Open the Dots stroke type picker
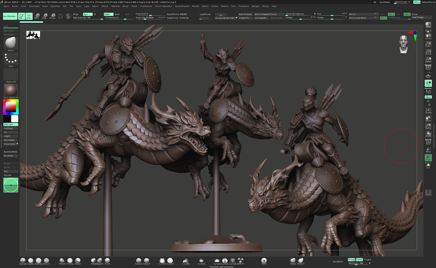Screen dimensions: 436x268 [11, 59]
